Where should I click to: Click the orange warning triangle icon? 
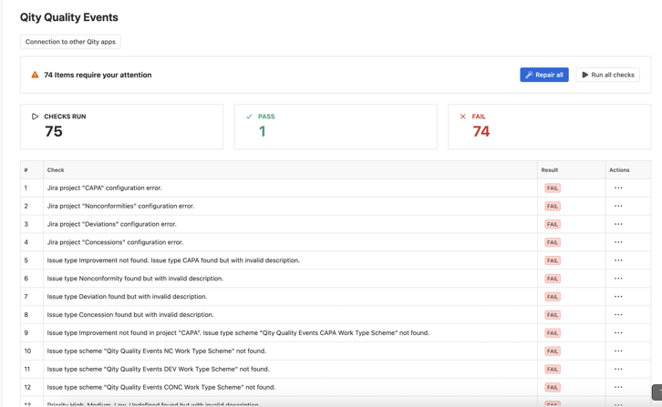pyautogui.click(x=35, y=75)
